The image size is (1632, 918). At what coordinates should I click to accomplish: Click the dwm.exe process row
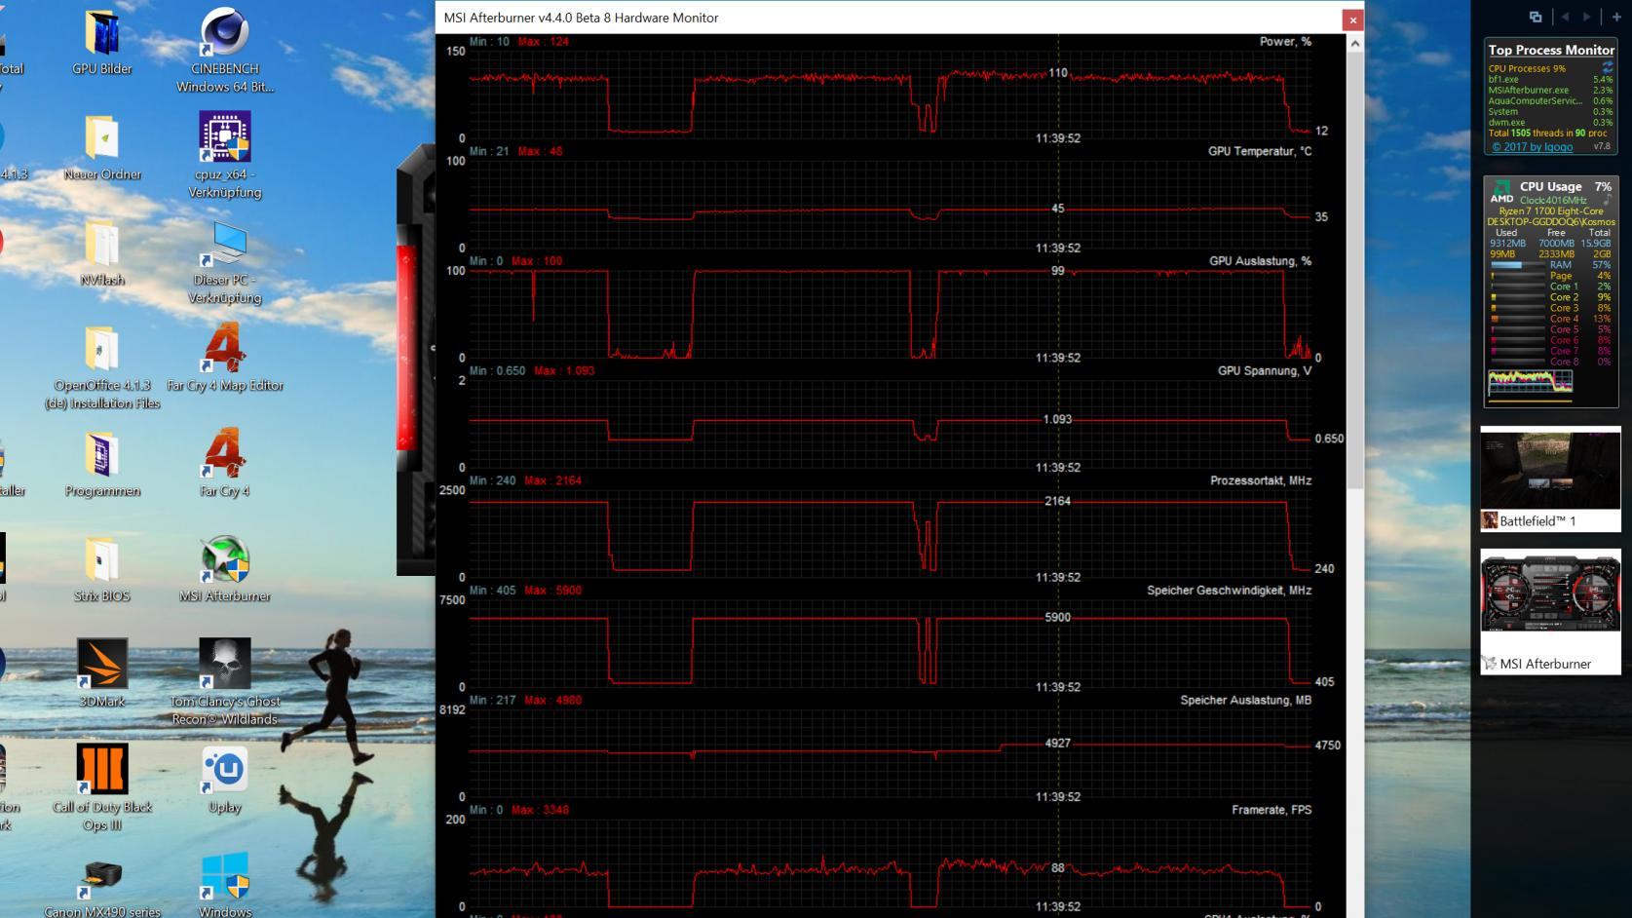[1550, 123]
